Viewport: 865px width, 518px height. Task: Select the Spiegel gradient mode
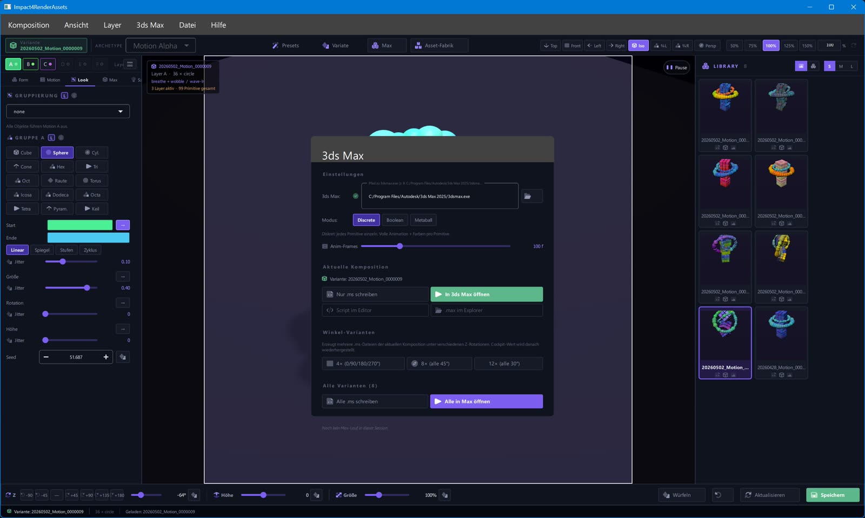pos(42,250)
